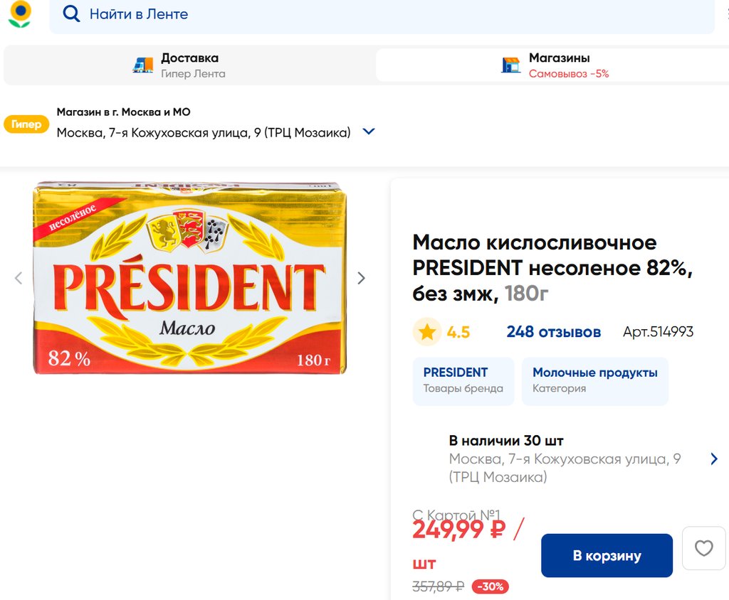This screenshot has width=729, height=600.
Task: Click the delivery truck icon
Action: pyautogui.click(x=143, y=65)
